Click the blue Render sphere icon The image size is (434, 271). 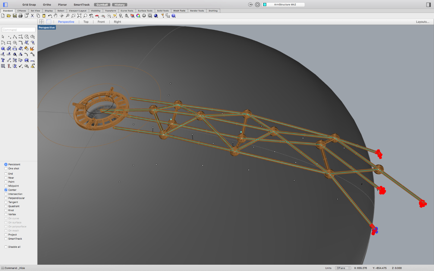156,16
